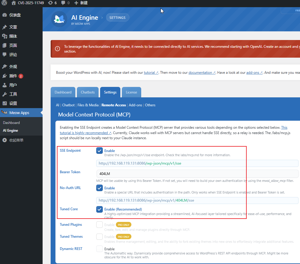Open the AI settings subsection
This screenshot has height=264, width=300.
coord(57,105)
